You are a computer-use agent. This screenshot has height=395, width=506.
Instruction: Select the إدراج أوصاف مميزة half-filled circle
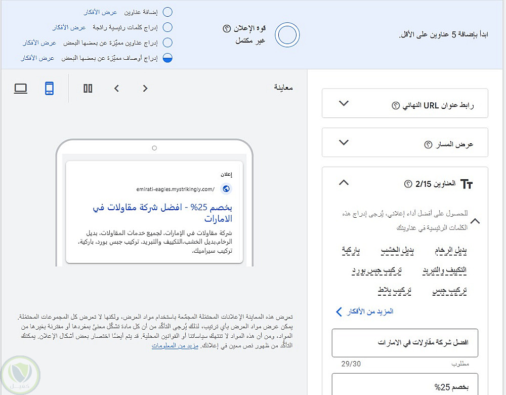pos(167,58)
